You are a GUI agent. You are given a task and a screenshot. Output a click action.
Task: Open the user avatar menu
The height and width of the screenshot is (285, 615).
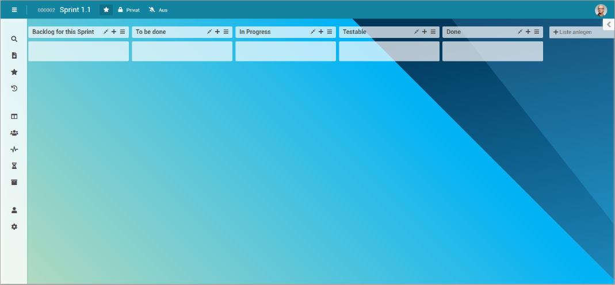click(x=601, y=10)
